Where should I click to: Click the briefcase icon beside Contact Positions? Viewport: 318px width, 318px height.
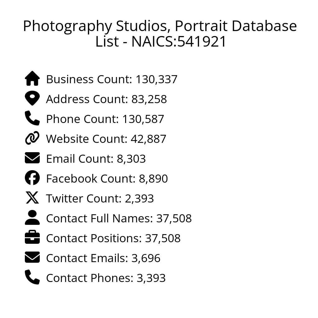coord(32,238)
